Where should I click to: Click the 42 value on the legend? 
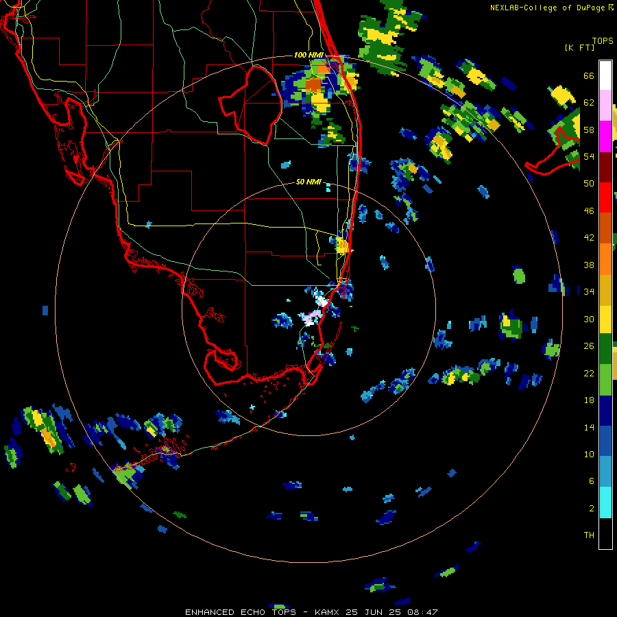[x=589, y=238]
